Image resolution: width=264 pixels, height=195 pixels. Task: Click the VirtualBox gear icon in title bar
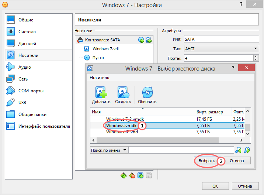5,4
